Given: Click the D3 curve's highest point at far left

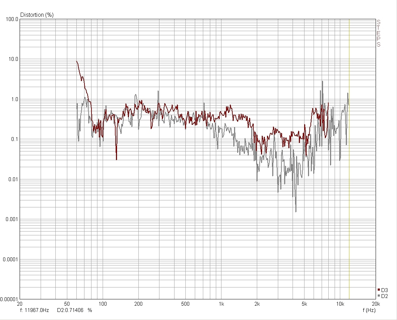Looking at the screenshot, I should pyautogui.click(x=77, y=62).
